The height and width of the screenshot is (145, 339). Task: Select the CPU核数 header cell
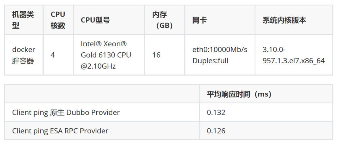[58, 20]
